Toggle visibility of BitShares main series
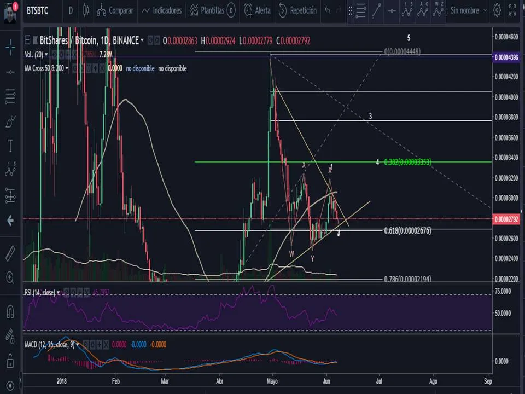 (150, 40)
